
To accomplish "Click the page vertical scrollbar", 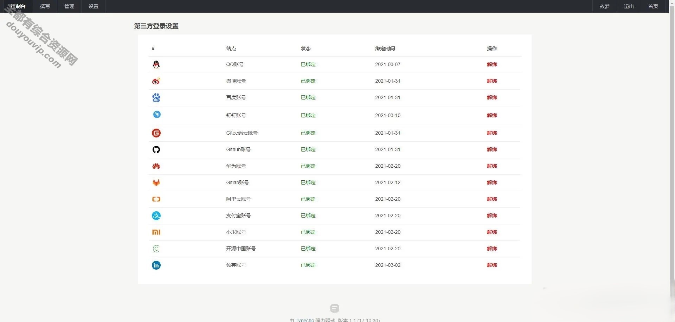I will pos(672,161).
